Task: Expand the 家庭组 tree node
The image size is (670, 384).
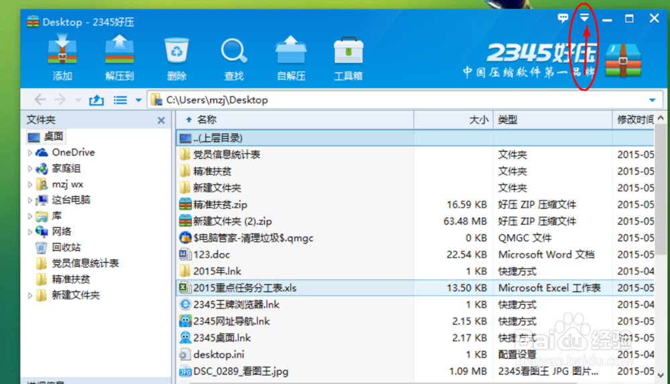Action: point(29,168)
